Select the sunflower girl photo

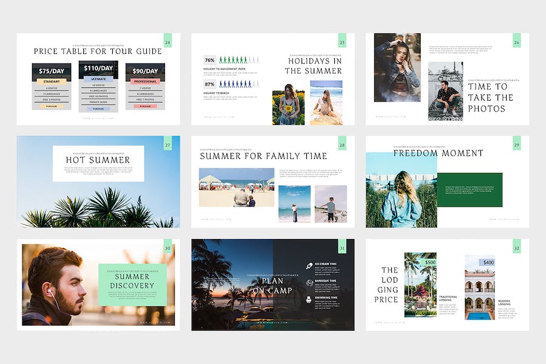coord(288,104)
